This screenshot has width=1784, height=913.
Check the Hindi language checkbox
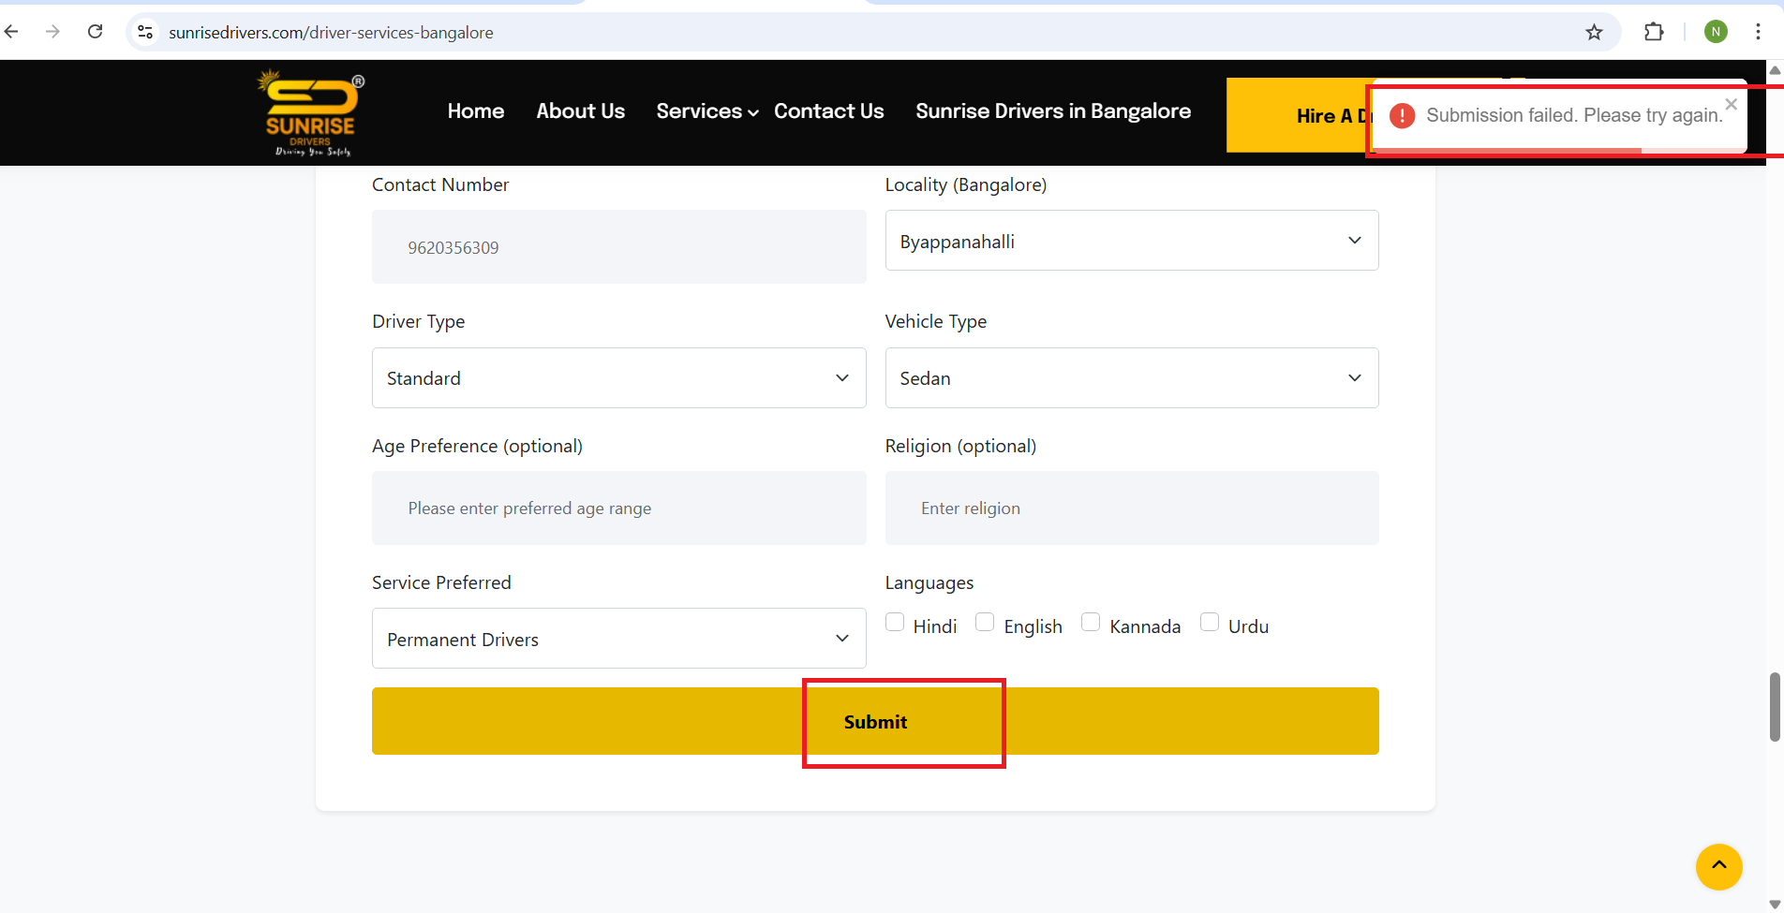click(x=896, y=623)
